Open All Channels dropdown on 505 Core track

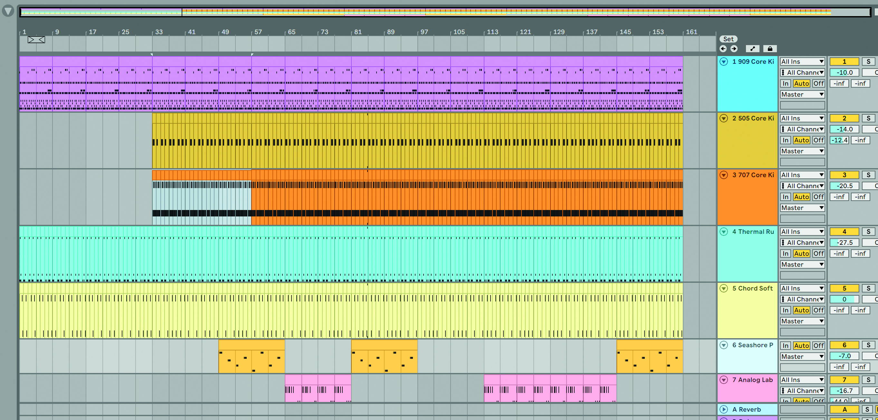(802, 129)
